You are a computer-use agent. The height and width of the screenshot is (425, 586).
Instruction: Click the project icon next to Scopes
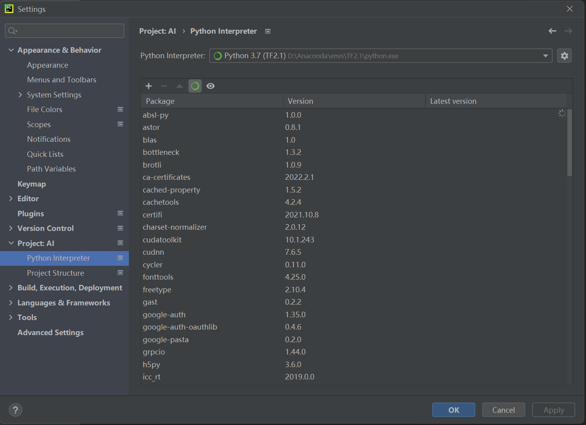pos(120,124)
